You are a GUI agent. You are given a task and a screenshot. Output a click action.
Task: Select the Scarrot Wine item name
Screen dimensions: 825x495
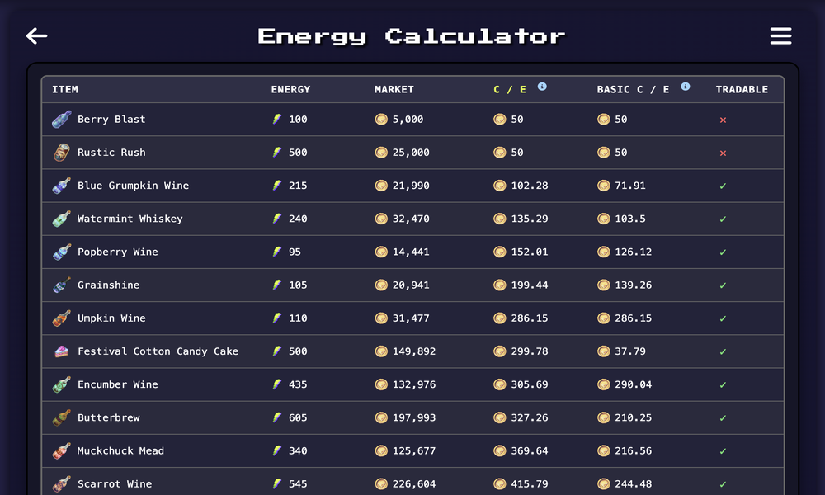115,484
